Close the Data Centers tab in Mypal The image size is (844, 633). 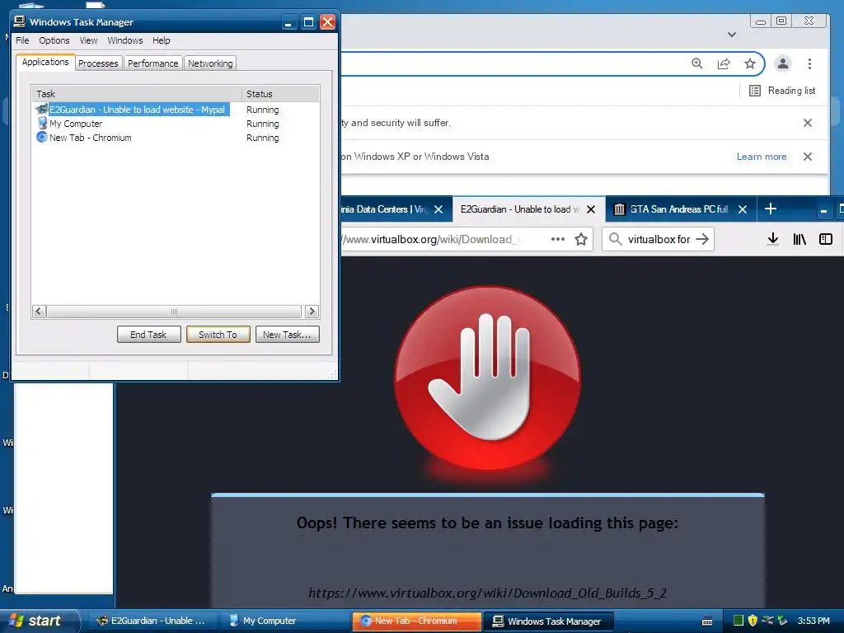tap(438, 209)
